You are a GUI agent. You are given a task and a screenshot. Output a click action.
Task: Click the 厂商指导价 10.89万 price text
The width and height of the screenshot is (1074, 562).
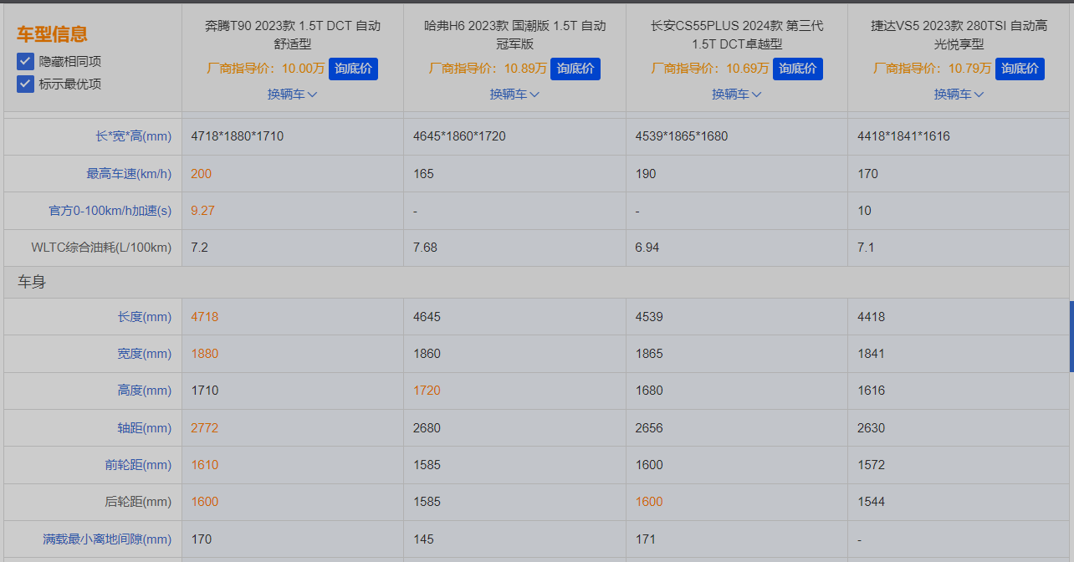tap(488, 69)
